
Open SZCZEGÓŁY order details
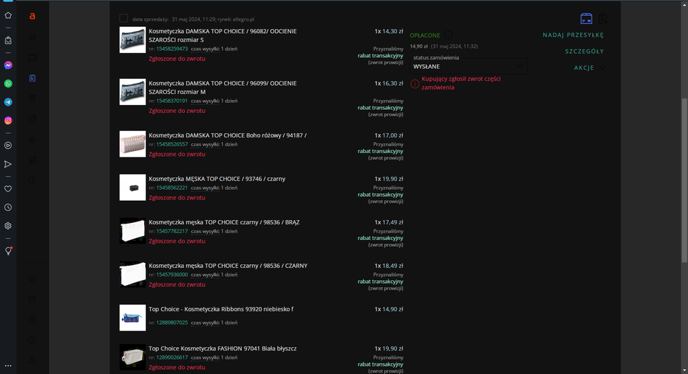[585, 51]
